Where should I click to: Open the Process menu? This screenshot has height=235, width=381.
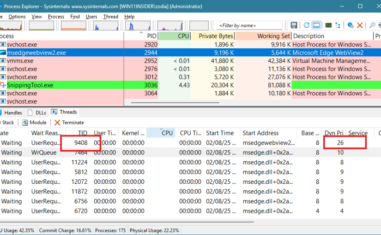coord(56,17)
